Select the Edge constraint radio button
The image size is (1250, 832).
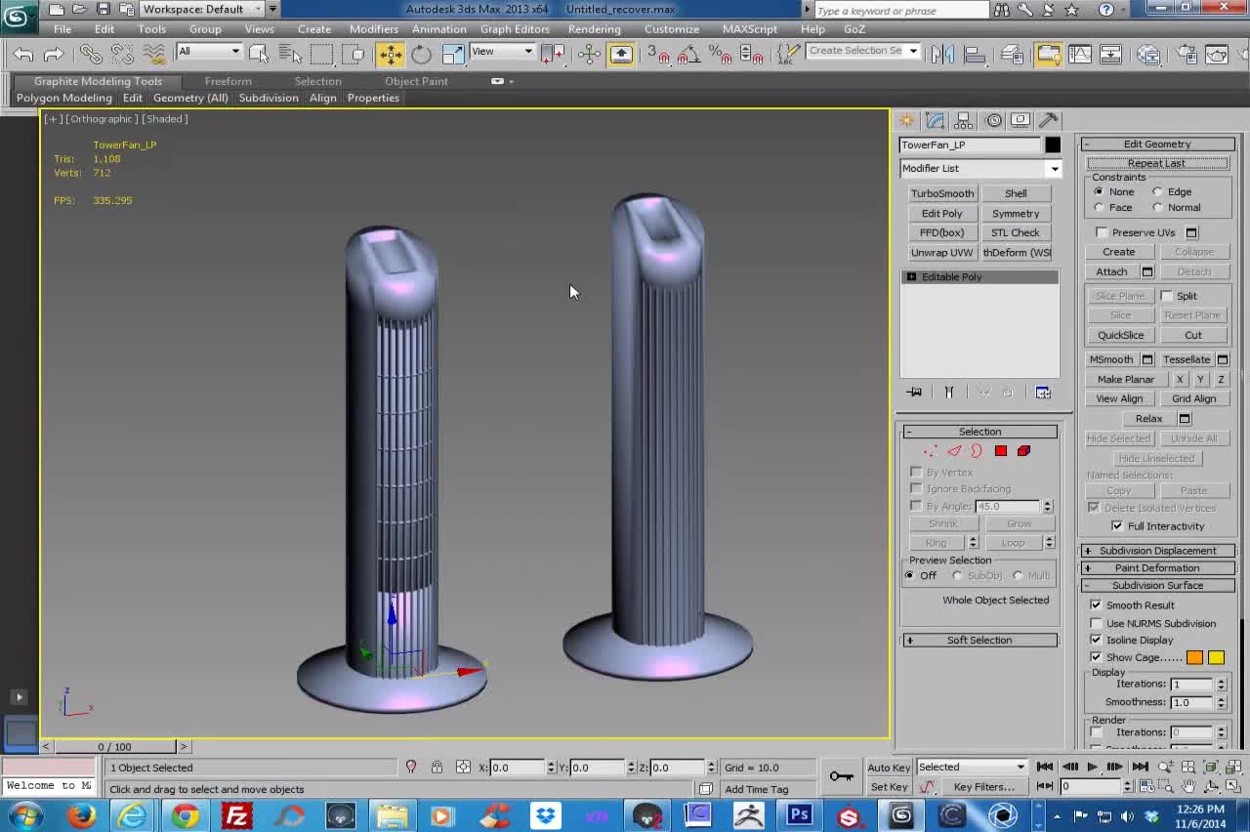click(x=1158, y=192)
